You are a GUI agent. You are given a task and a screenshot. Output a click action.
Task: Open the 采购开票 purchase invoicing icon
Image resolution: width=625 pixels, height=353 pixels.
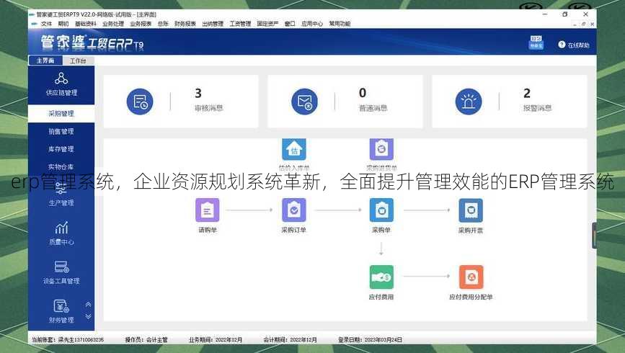tap(471, 210)
